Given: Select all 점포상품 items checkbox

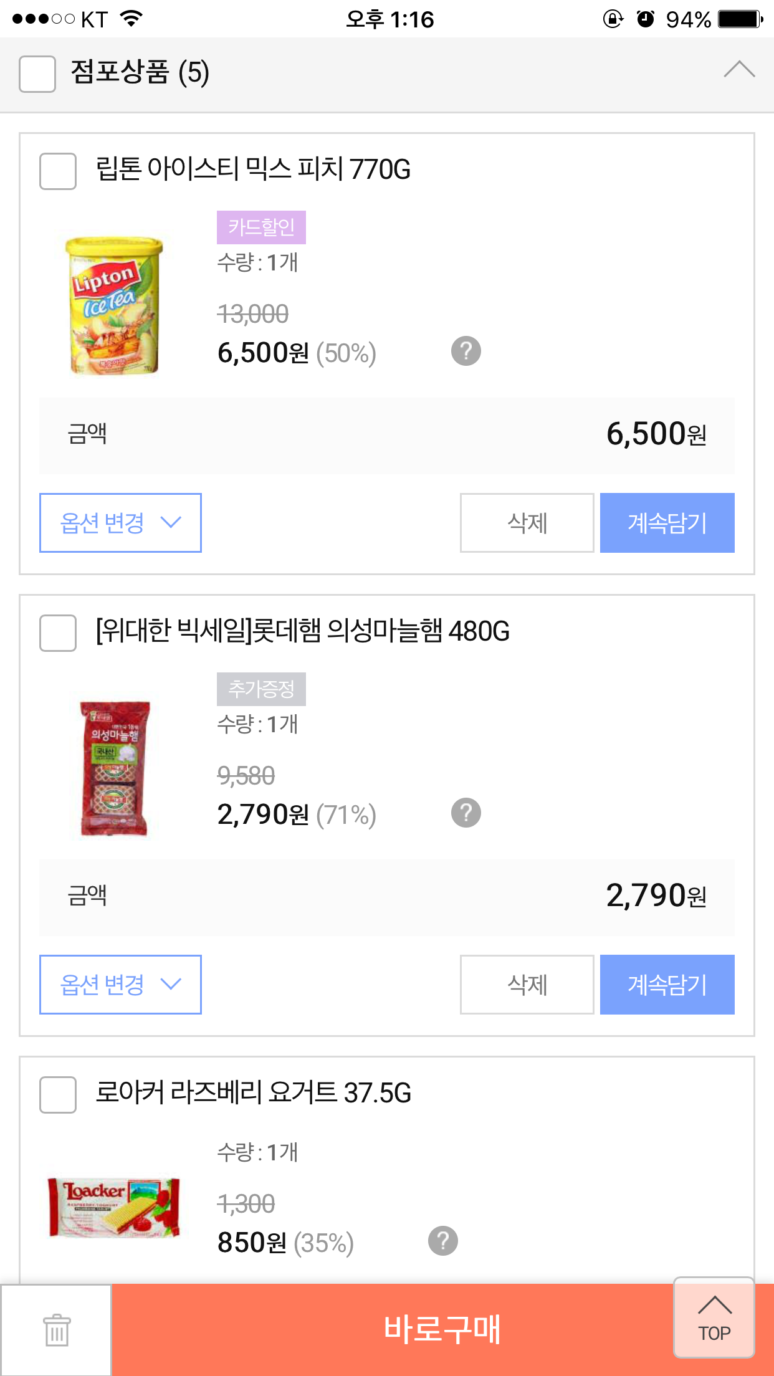Looking at the screenshot, I should [37, 74].
